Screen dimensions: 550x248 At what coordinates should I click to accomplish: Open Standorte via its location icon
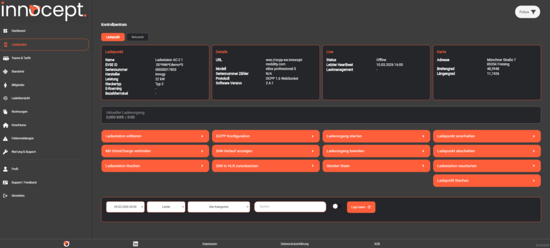(5, 71)
